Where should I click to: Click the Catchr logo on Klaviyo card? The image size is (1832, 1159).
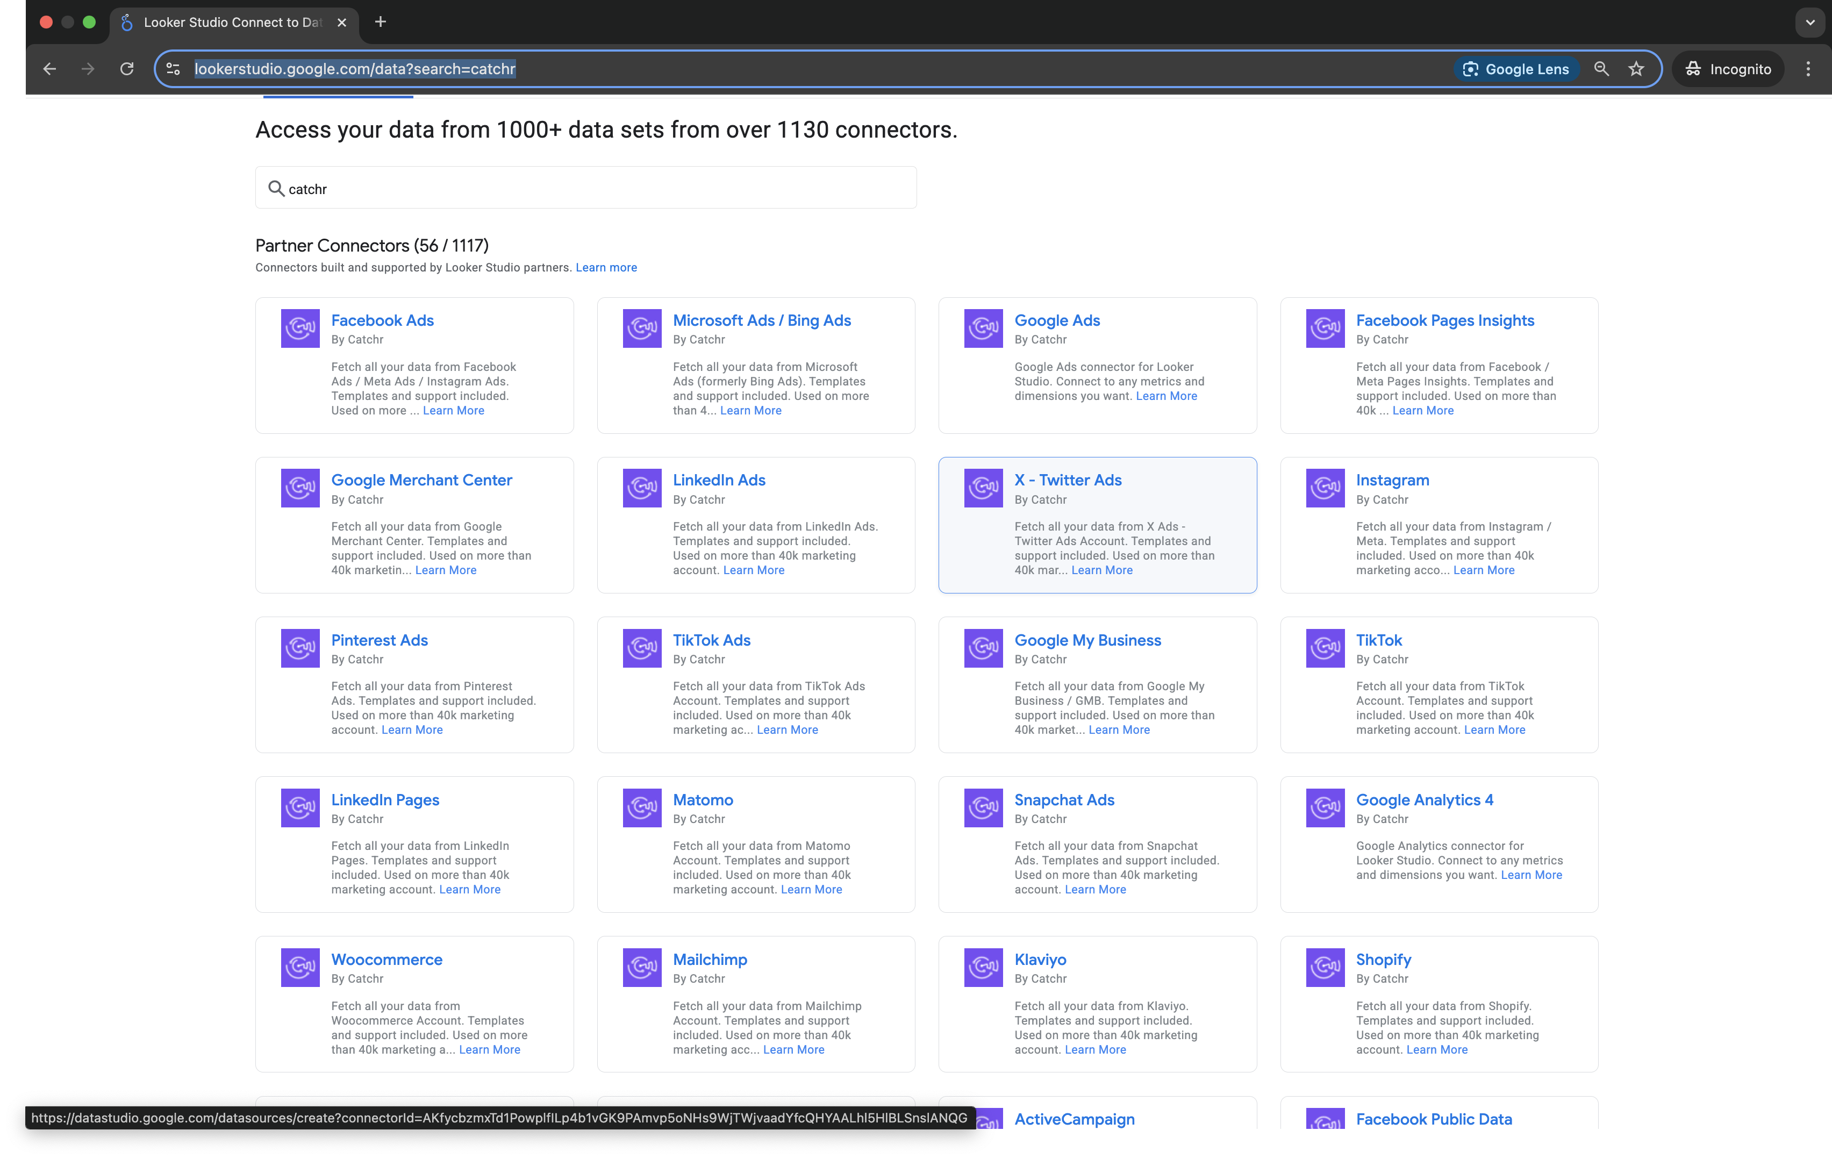(x=983, y=967)
